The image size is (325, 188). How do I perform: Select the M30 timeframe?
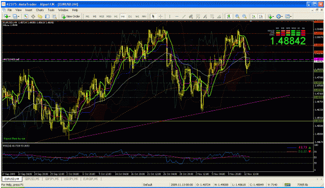[x=109, y=16]
